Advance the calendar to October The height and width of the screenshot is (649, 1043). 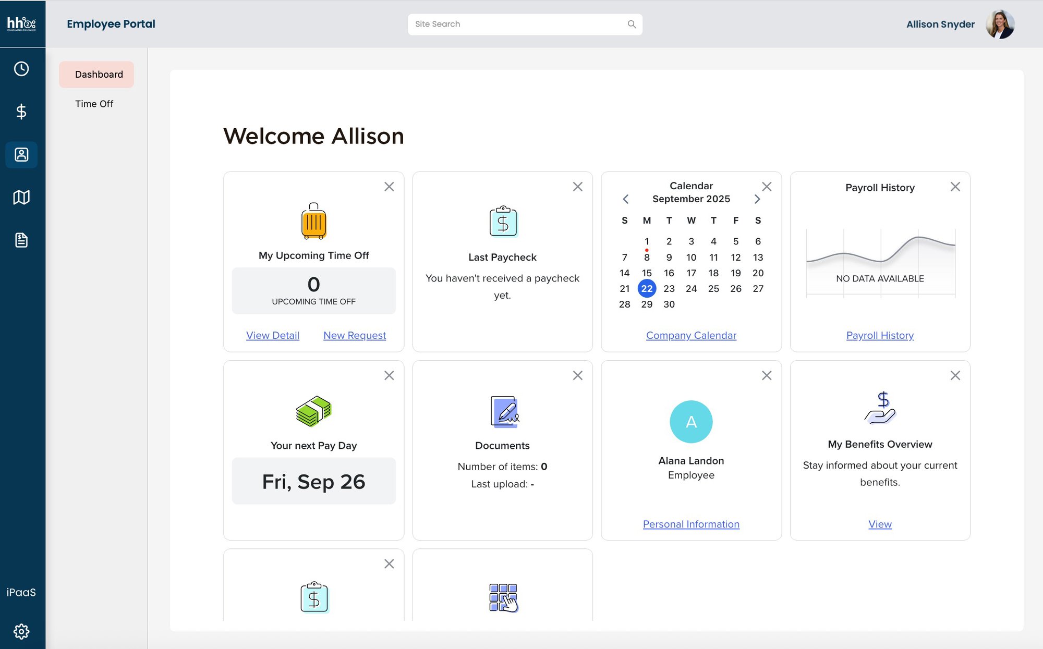tap(758, 199)
